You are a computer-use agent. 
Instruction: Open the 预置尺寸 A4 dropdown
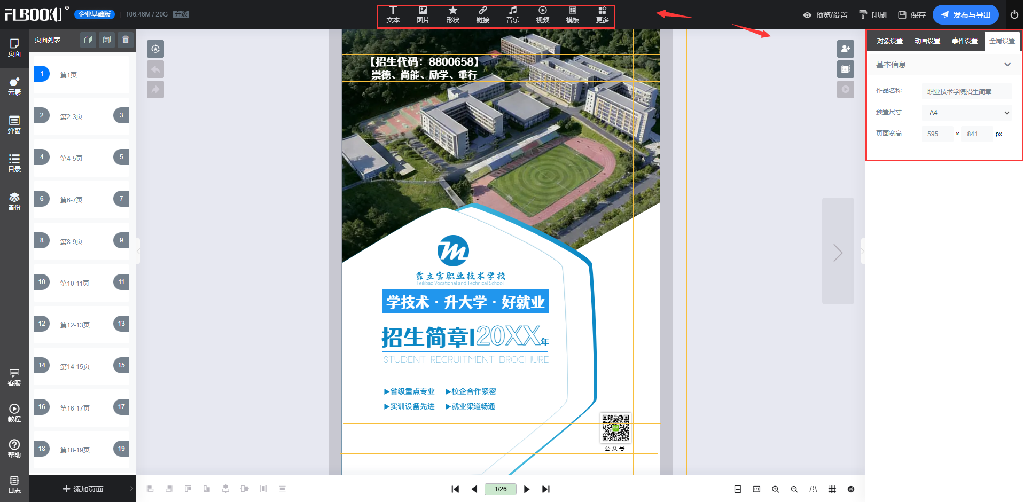[x=966, y=113]
